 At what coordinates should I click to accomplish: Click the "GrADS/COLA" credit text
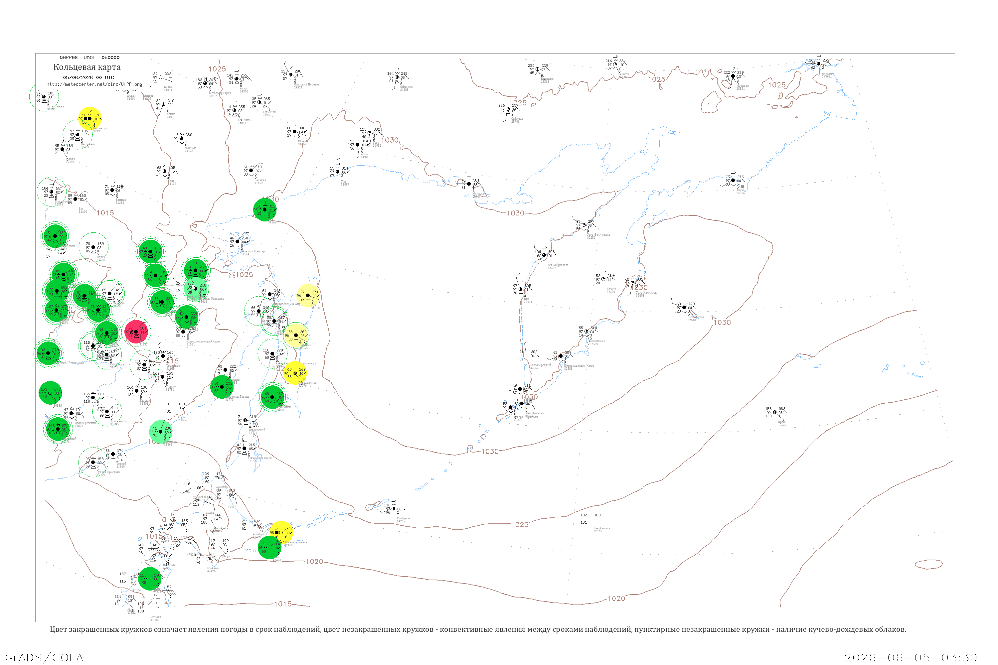point(44,657)
